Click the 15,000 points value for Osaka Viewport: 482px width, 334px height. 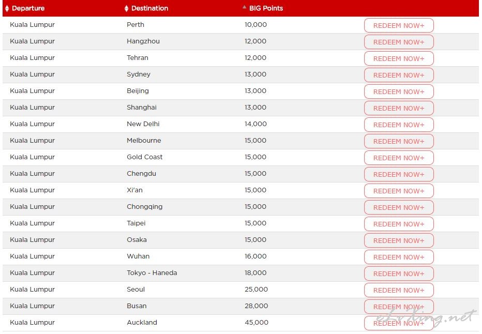click(255, 240)
